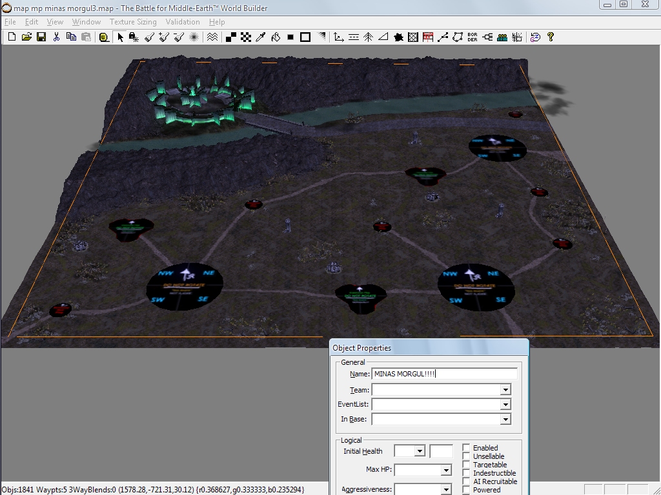Pick the feather smoothing tool

click(194, 37)
